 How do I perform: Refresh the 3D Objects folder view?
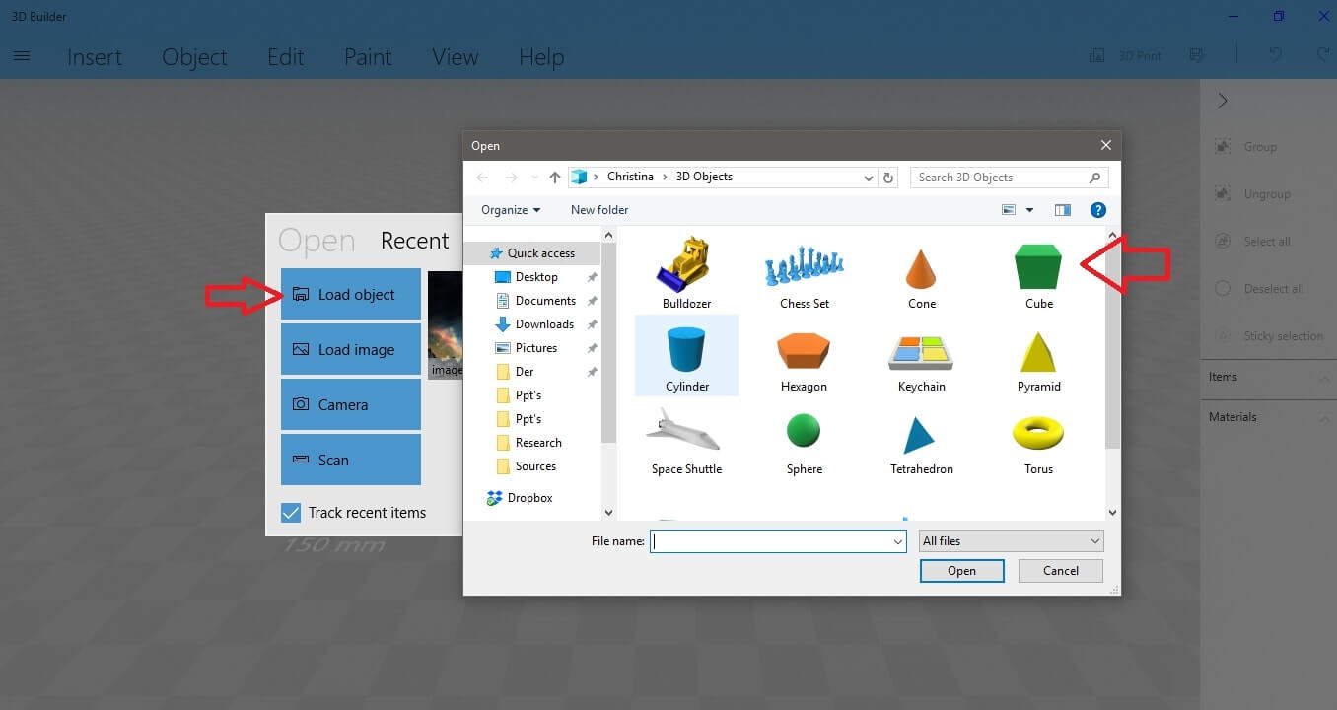pyautogui.click(x=888, y=177)
